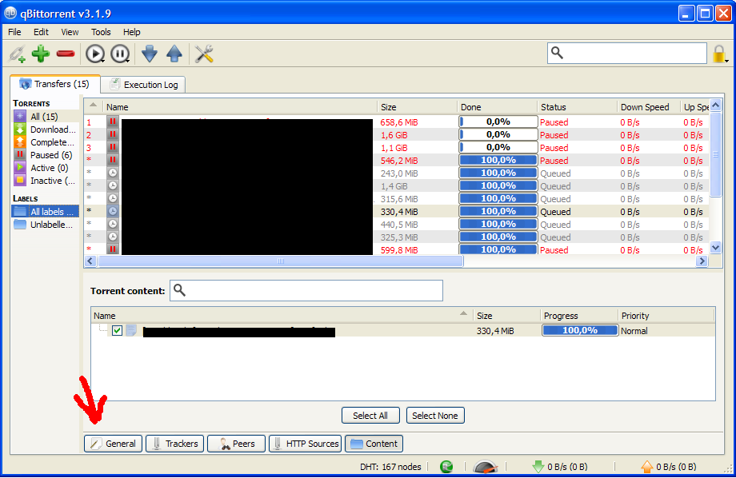Sort torrents by Size column header
The image size is (736, 478).
coord(417,107)
